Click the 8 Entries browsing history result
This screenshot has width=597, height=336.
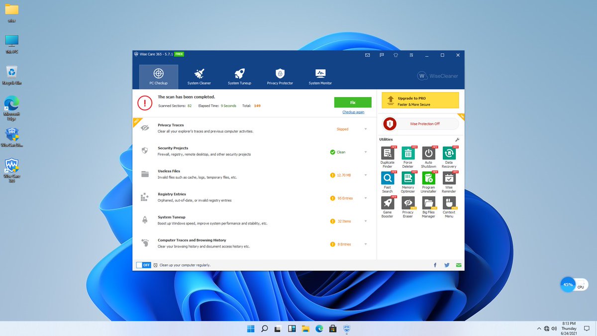point(340,244)
